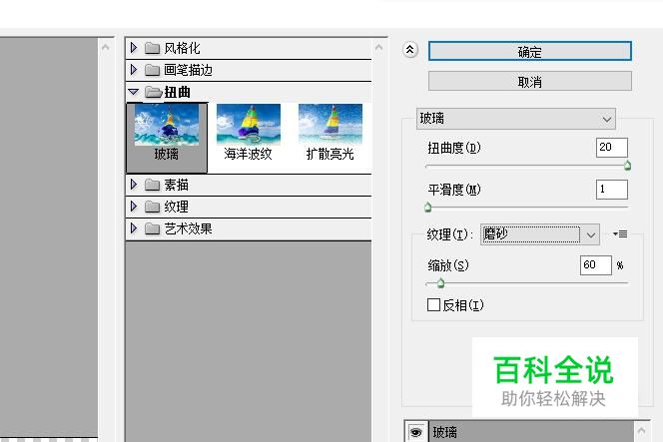
Task: Click effect layers scrollbar up arrow
Action: pyautogui.click(x=642, y=431)
